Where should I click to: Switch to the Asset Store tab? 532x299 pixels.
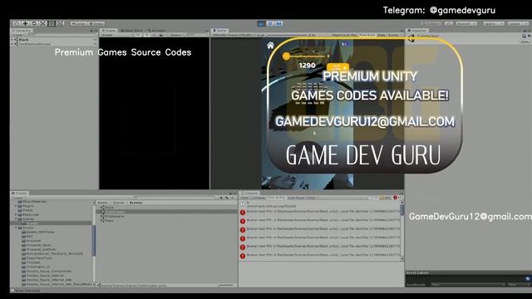pyautogui.click(x=131, y=31)
